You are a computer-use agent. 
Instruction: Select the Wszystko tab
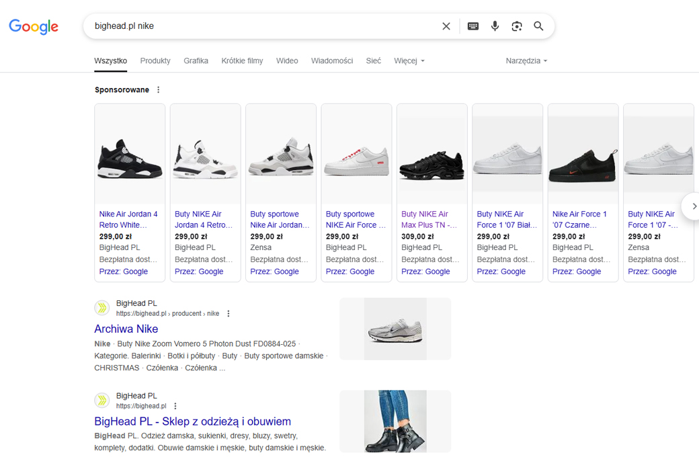tap(110, 60)
